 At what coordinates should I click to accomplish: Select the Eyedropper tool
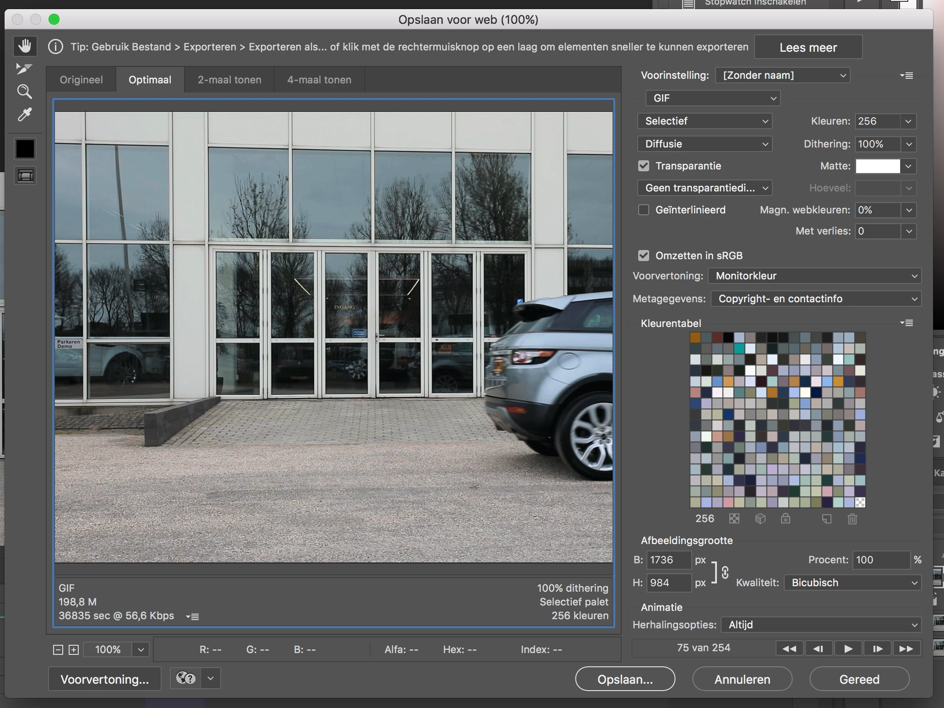tap(25, 114)
